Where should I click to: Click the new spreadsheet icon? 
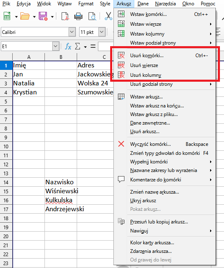pos(7,16)
